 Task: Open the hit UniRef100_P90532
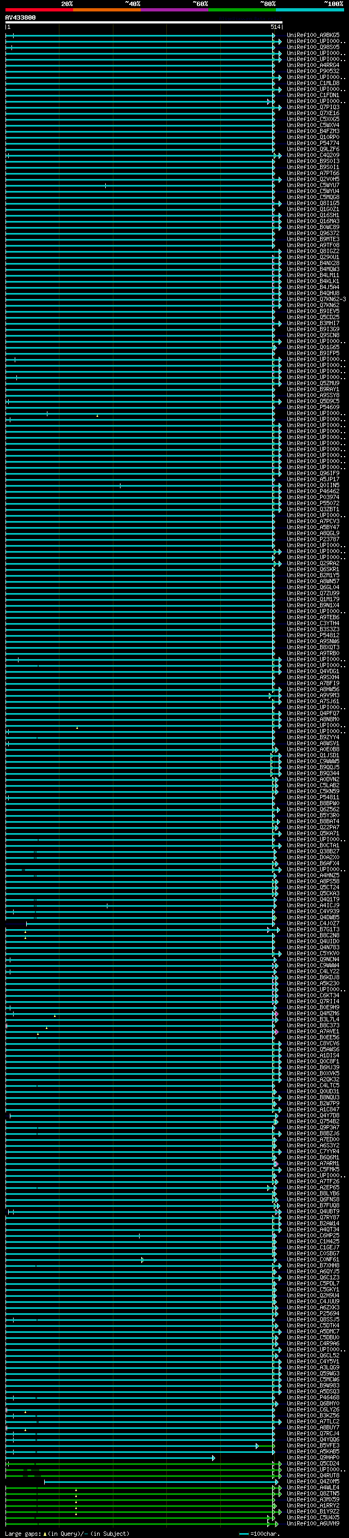coord(313,71)
